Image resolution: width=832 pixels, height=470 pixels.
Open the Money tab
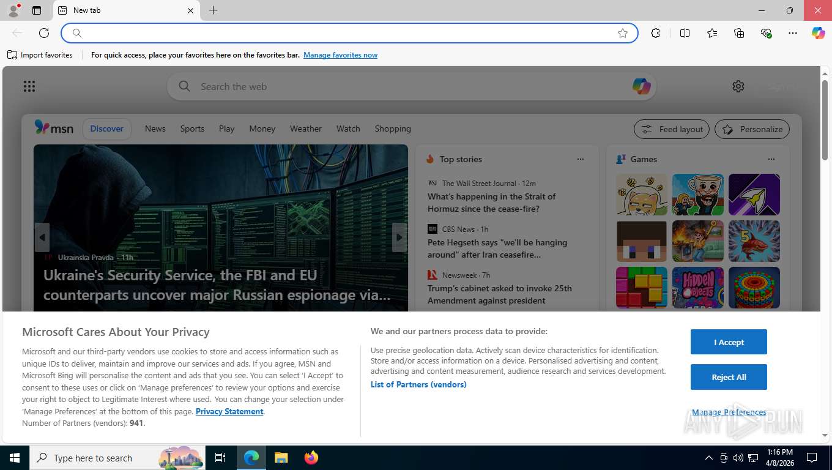[x=262, y=129]
